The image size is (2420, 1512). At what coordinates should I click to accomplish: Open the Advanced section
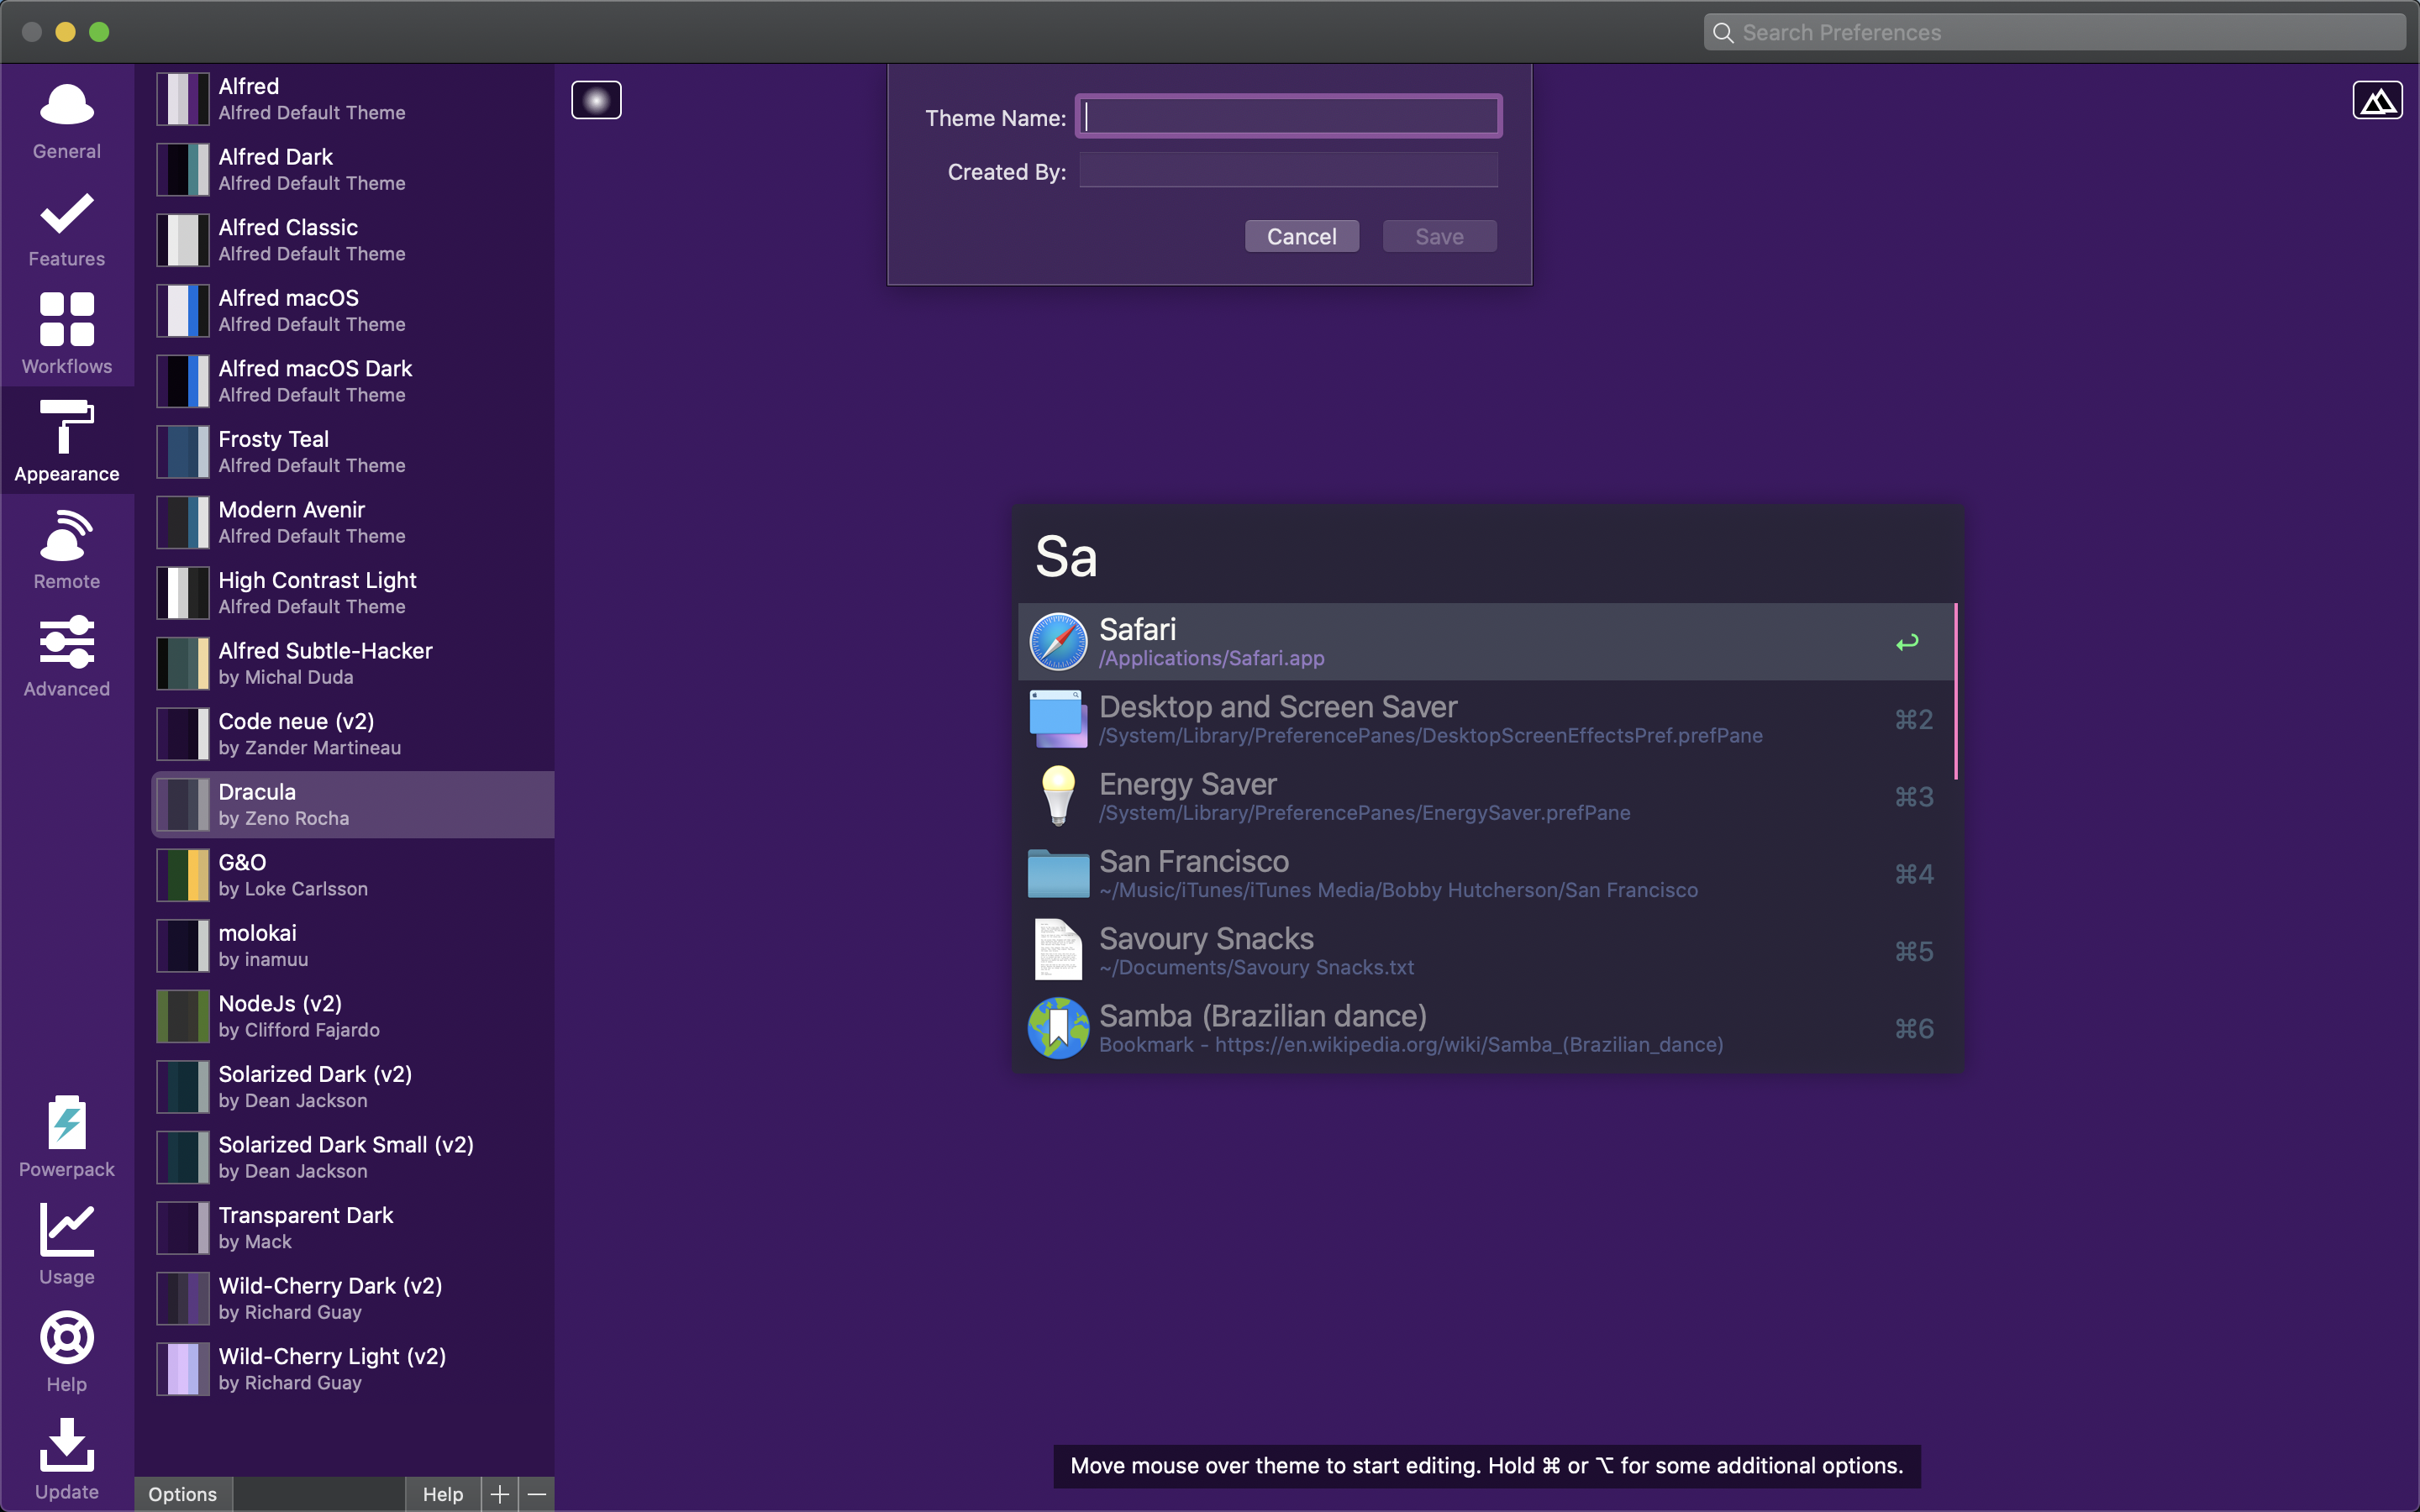(x=67, y=657)
